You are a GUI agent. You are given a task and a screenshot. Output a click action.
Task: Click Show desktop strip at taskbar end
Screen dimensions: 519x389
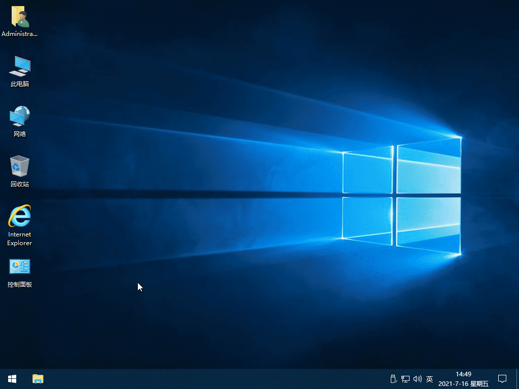point(517,379)
